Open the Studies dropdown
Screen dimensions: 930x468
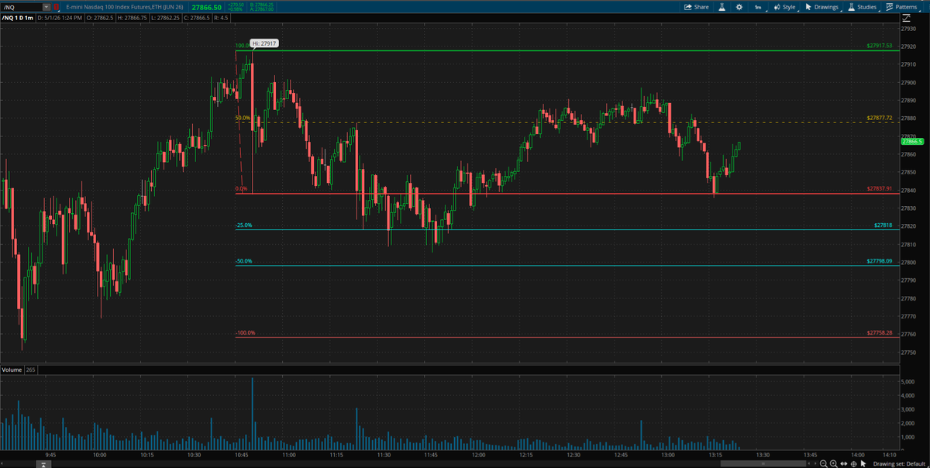tap(863, 6)
